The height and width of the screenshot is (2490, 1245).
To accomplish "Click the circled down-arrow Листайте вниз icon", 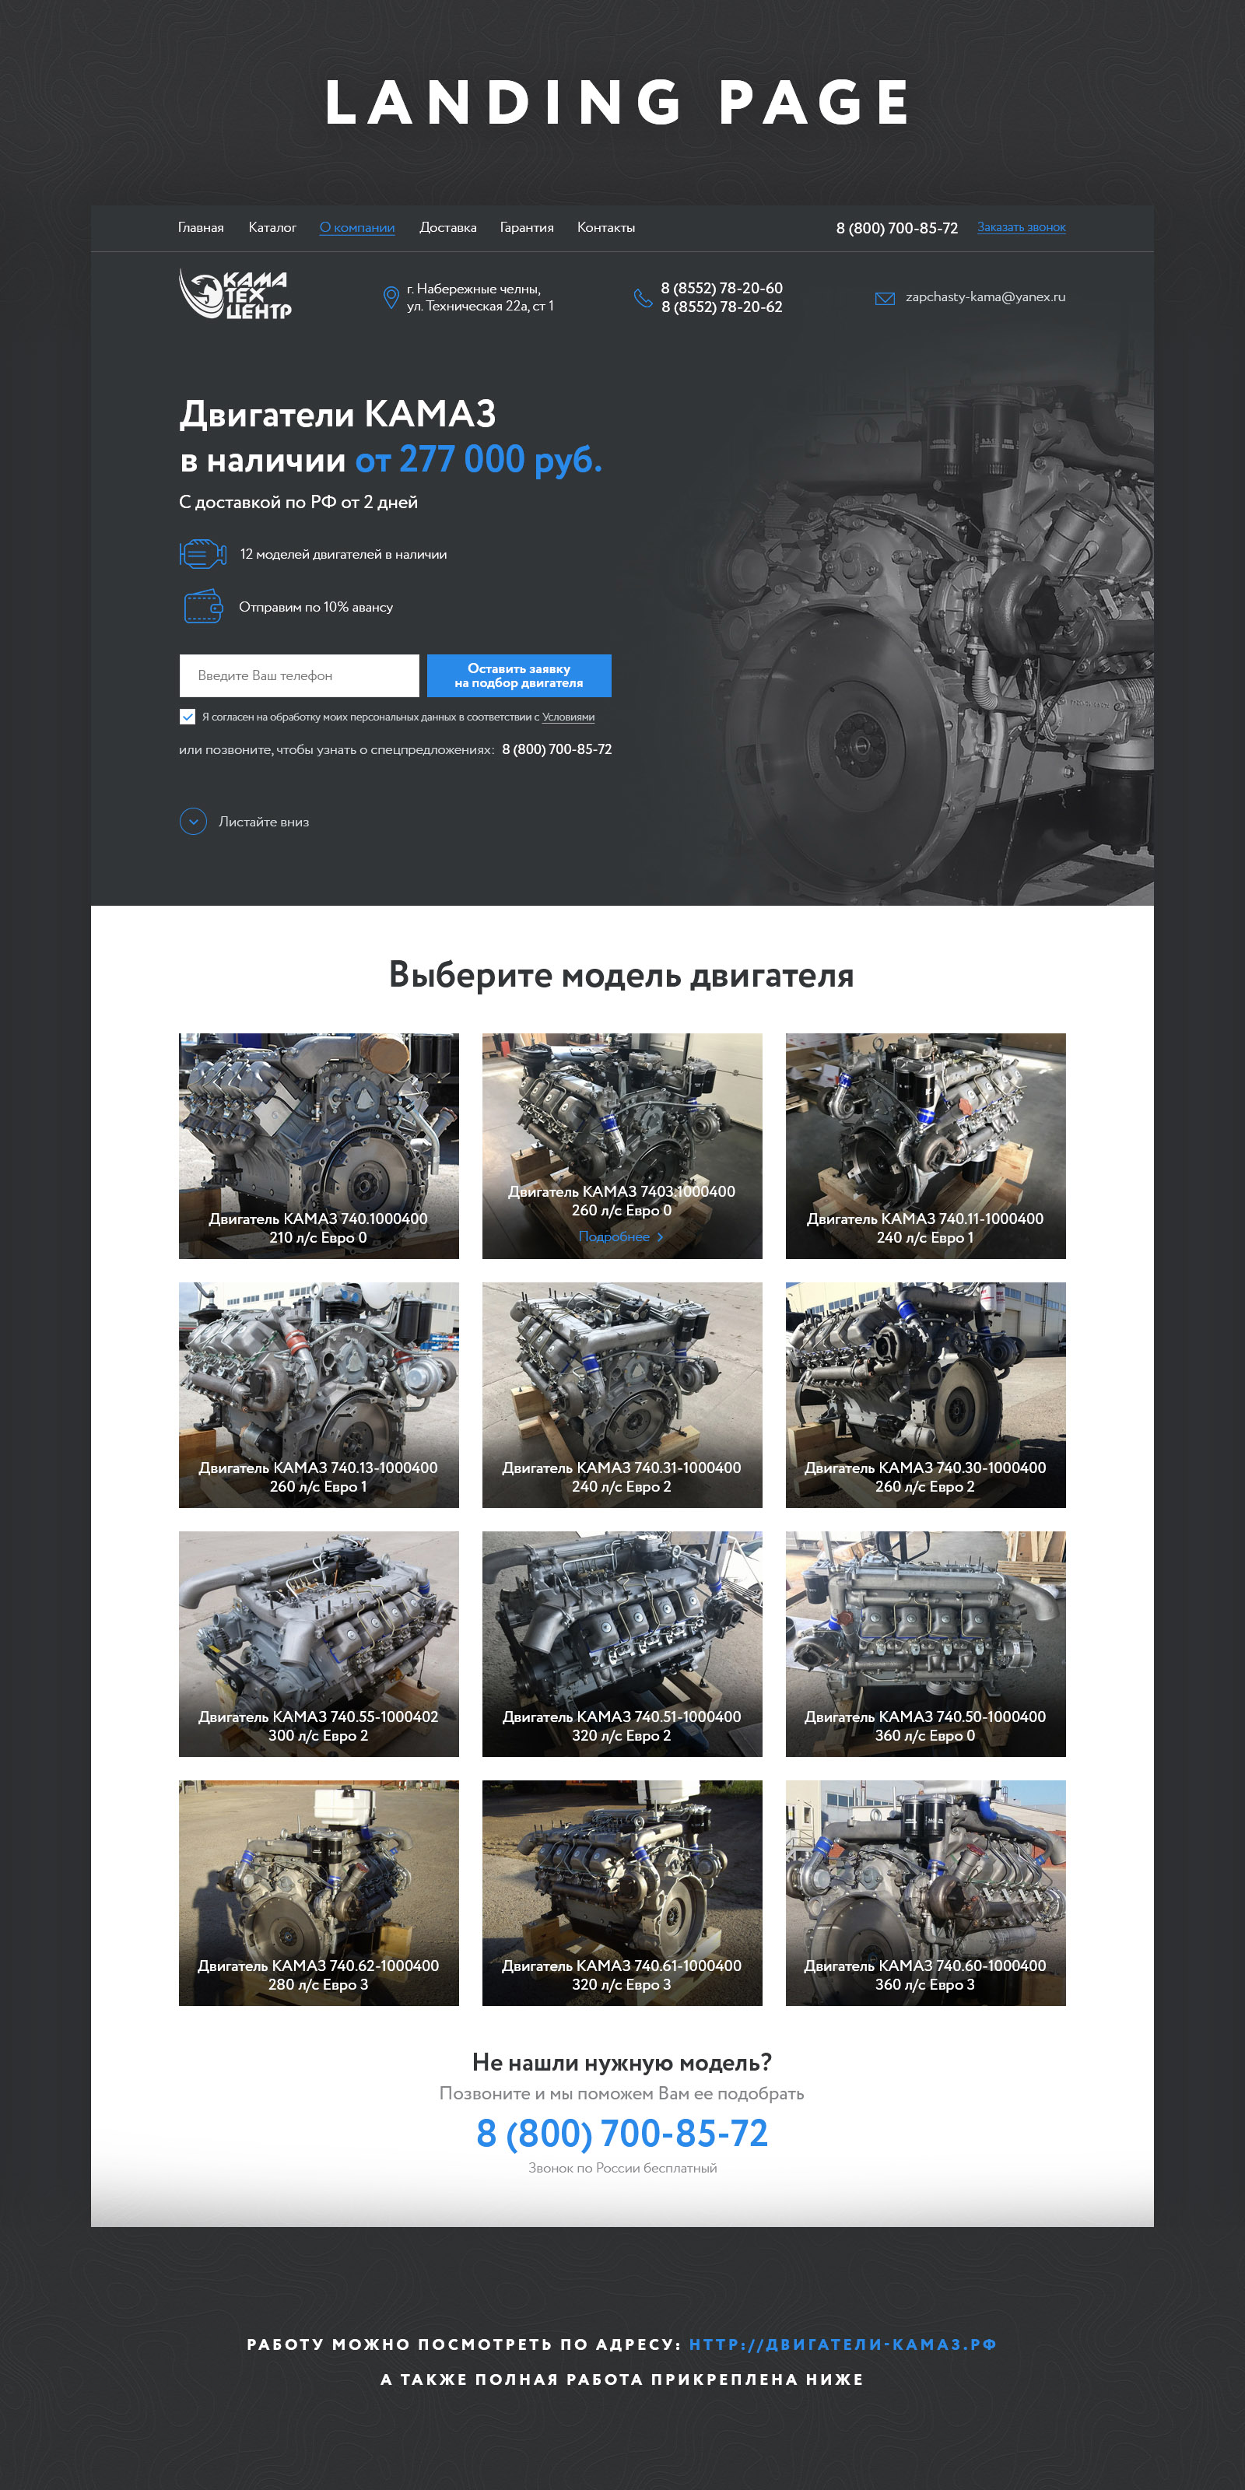I will coord(193,822).
